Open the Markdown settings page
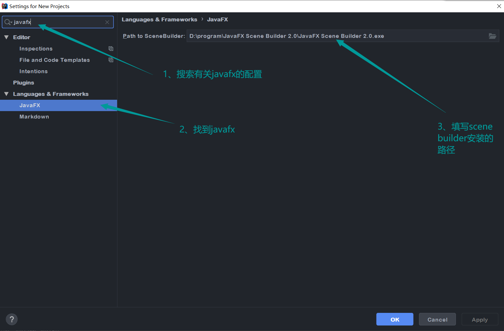Viewport: 504px width, 331px height. tap(34, 117)
